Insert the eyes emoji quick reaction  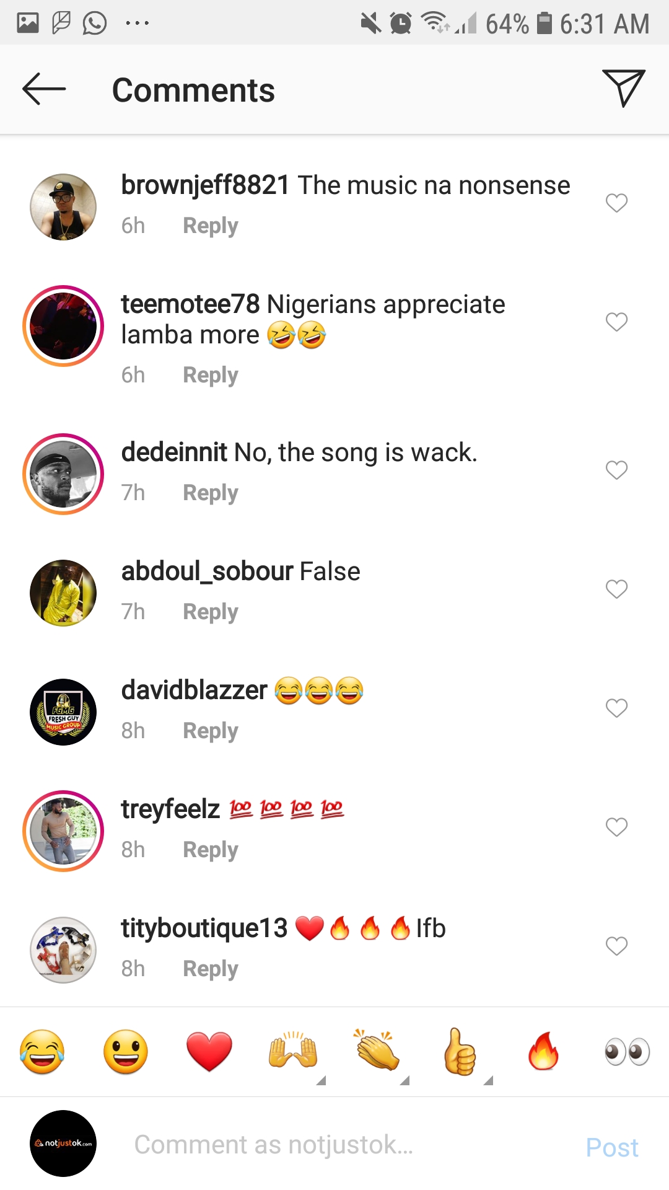(627, 1052)
